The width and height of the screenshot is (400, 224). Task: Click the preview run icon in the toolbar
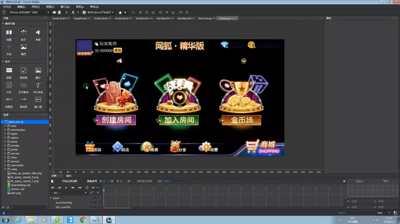(x=67, y=12)
